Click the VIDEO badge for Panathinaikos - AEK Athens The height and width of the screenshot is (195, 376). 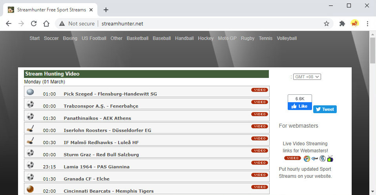pyautogui.click(x=260, y=114)
